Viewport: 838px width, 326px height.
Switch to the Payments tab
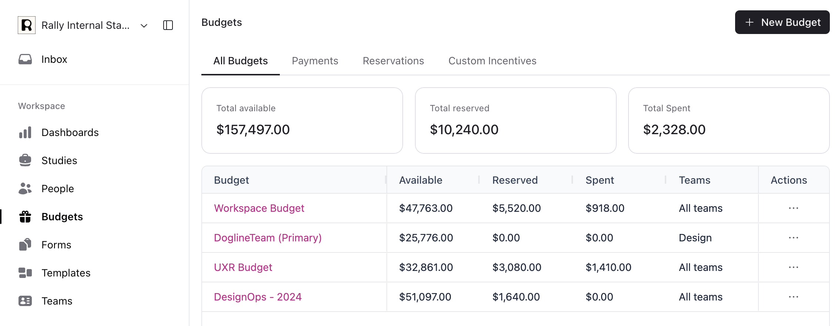pos(315,61)
